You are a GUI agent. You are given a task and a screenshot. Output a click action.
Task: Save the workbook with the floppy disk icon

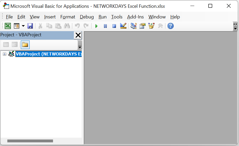coord(30,26)
